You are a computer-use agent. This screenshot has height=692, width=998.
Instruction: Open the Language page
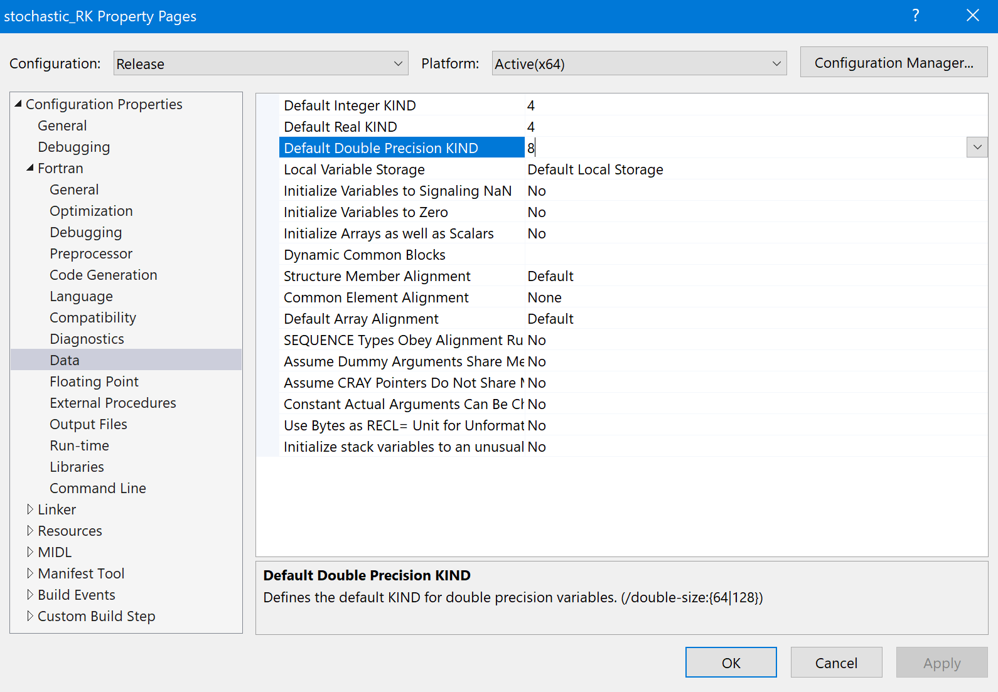[81, 296]
